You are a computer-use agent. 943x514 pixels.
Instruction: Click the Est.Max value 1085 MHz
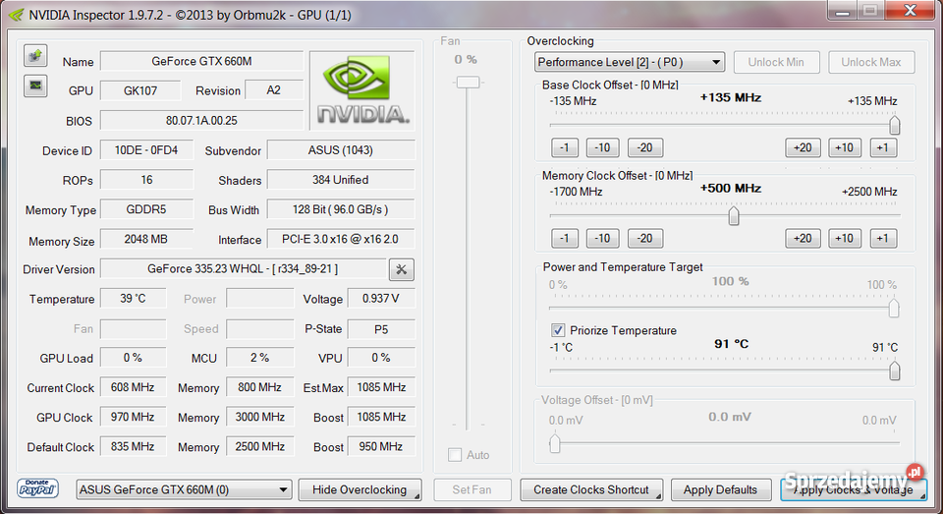click(x=381, y=387)
